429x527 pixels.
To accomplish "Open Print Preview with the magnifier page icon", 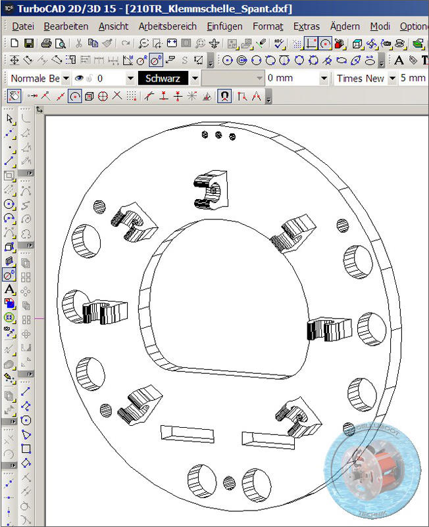I will pyautogui.click(x=61, y=43).
